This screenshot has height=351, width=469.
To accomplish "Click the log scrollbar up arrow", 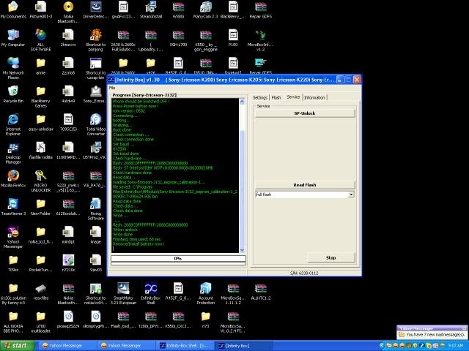I will (x=242, y=102).
